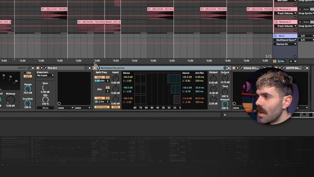Image resolution: width=314 pixels, height=177 pixels.
Task: Save the Pro-Q 3 preset
Action: click(89, 68)
